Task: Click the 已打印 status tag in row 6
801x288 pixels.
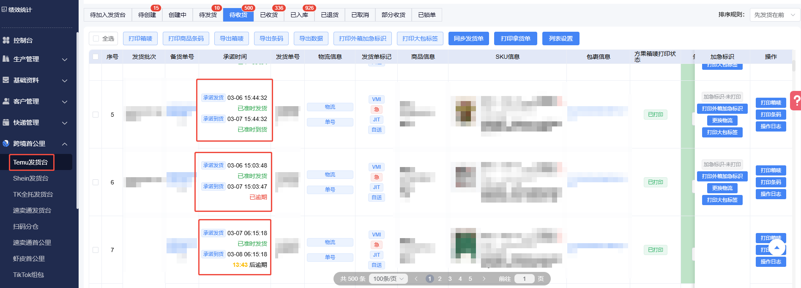Action: 656,182
